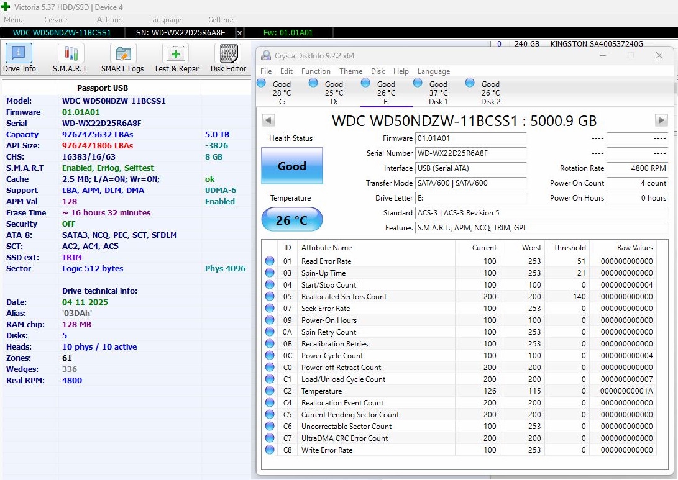Open the S.M.A.R.T toolbar button
The height and width of the screenshot is (480, 678).
[x=70, y=58]
